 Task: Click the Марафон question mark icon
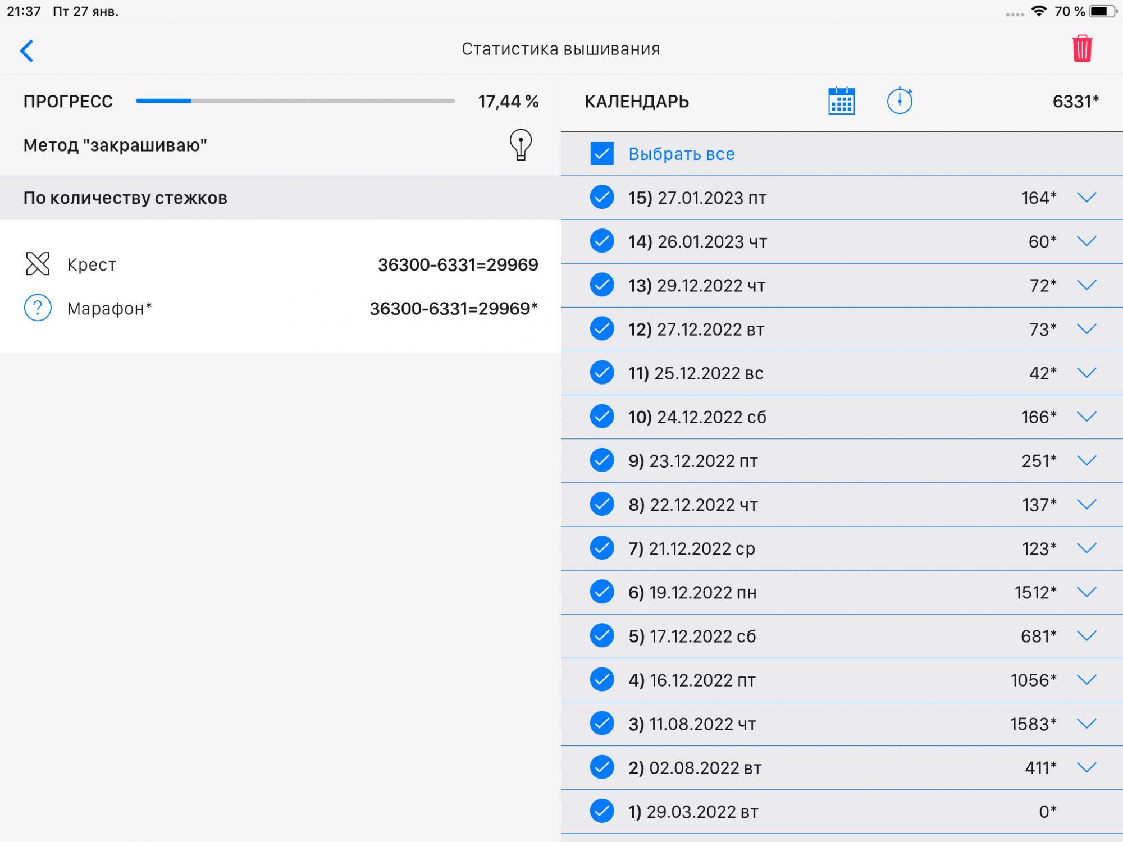[38, 308]
